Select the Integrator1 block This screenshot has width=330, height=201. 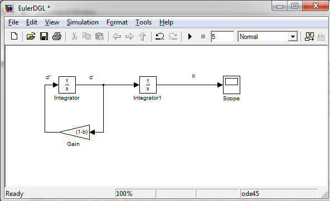coord(148,85)
